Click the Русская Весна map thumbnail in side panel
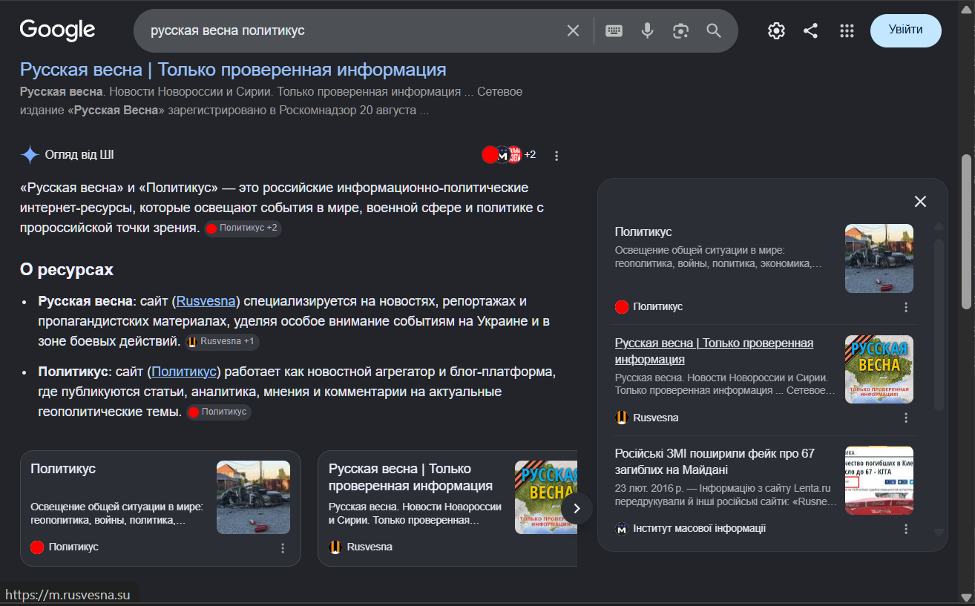The width and height of the screenshot is (975, 606). (x=879, y=369)
